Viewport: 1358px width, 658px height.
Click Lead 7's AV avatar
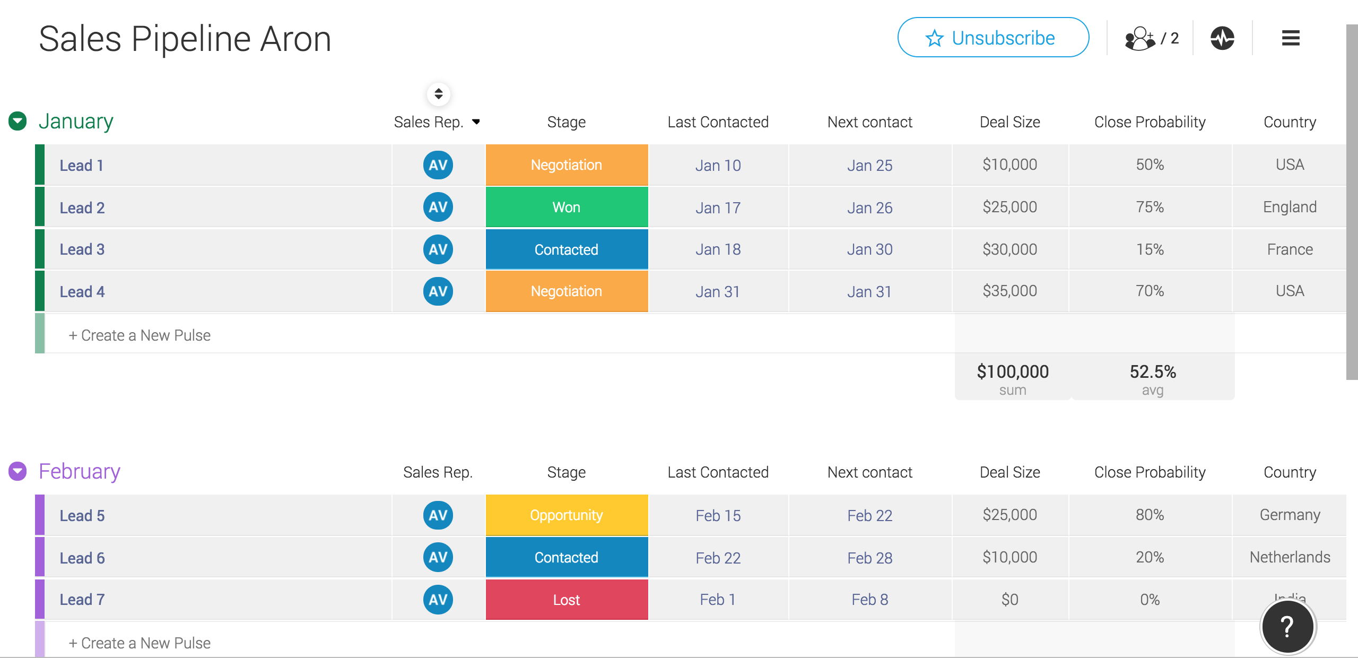pos(438,600)
